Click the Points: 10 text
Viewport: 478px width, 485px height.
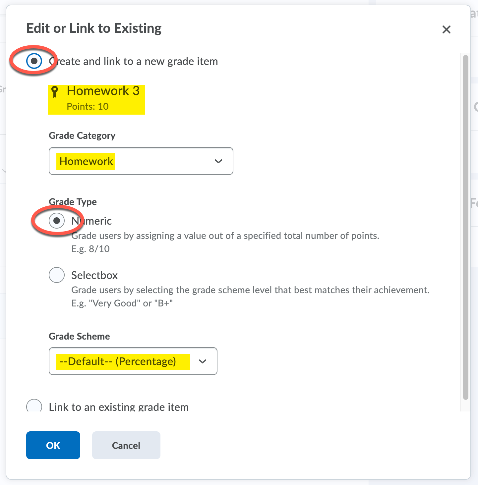[88, 107]
